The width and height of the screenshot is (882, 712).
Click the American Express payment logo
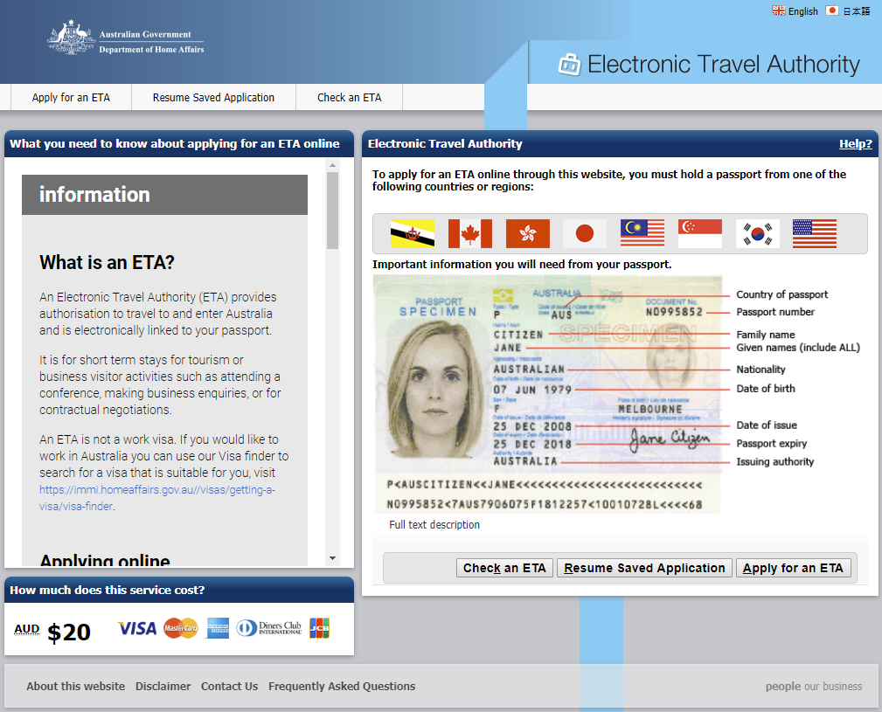pyautogui.click(x=218, y=628)
